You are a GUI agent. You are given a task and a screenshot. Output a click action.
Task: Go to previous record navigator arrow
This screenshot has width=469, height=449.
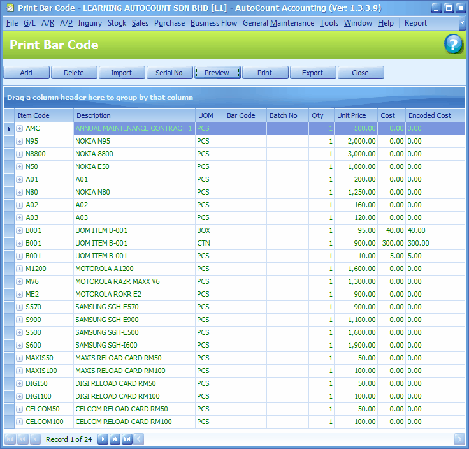35,439
